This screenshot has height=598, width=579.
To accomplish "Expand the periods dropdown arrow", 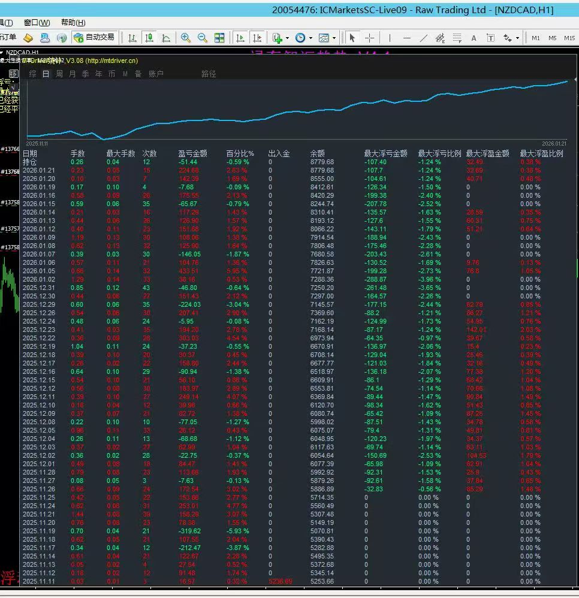I will (x=311, y=38).
